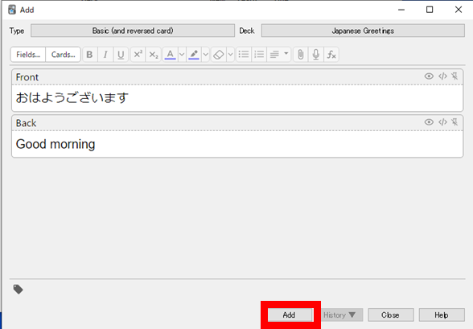Apply underline formatting
This screenshot has width=473, height=329.
[121, 55]
